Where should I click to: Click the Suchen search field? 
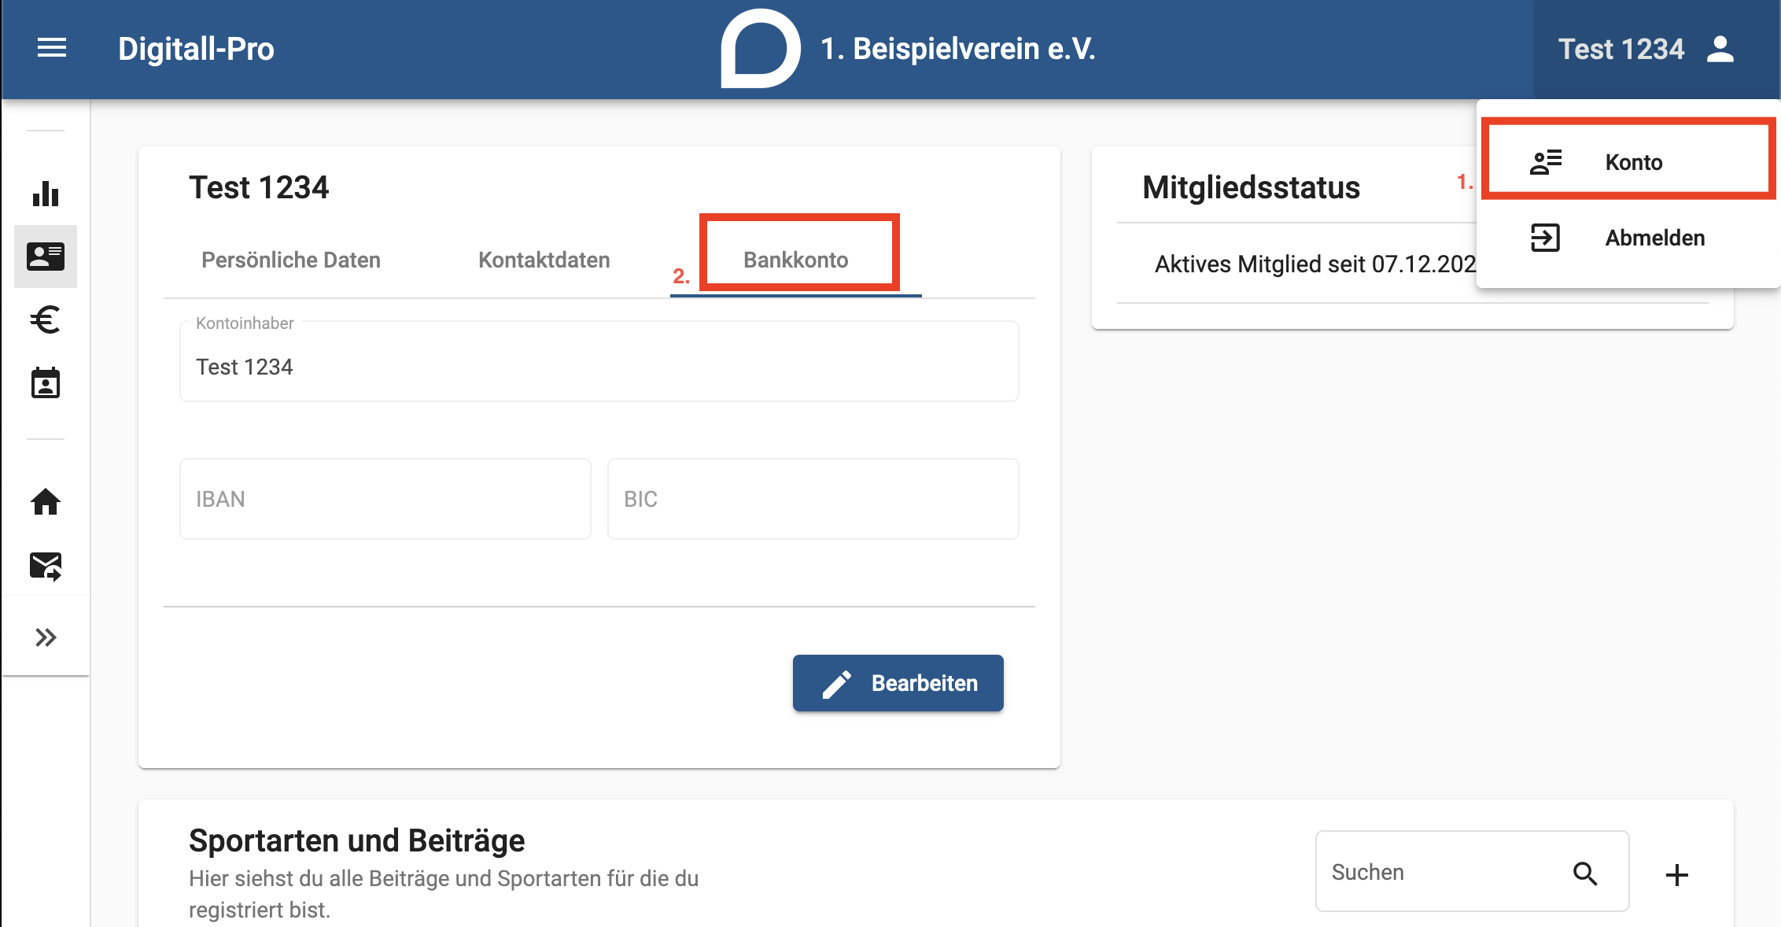[x=1473, y=872]
